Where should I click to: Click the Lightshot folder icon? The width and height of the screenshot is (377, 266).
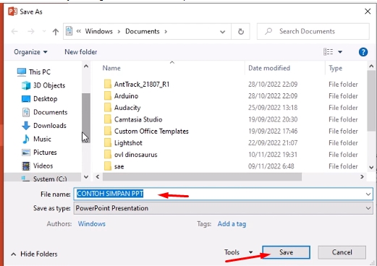pyautogui.click(x=108, y=143)
